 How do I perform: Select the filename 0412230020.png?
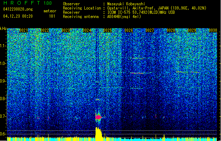point(18,9)
